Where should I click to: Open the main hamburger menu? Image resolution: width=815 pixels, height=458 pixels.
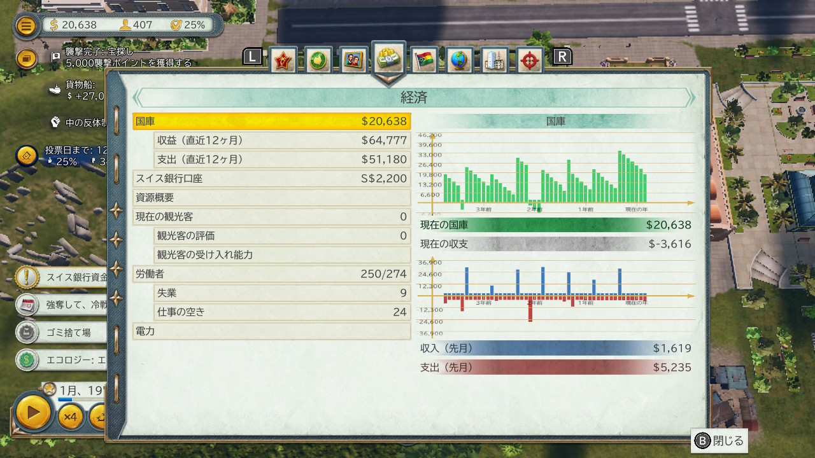[26, 25]
